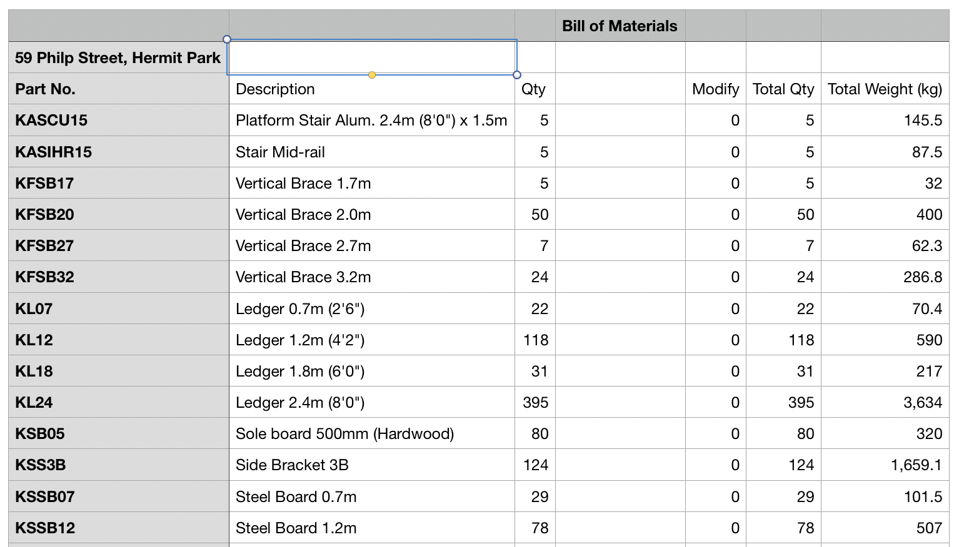Select the Total Qty header cell
The width and height of the screenshot is (964, 547).
click(x=783, y=89)
